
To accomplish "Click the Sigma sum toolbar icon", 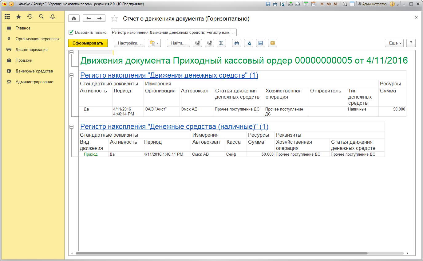I will coord(221,43).
